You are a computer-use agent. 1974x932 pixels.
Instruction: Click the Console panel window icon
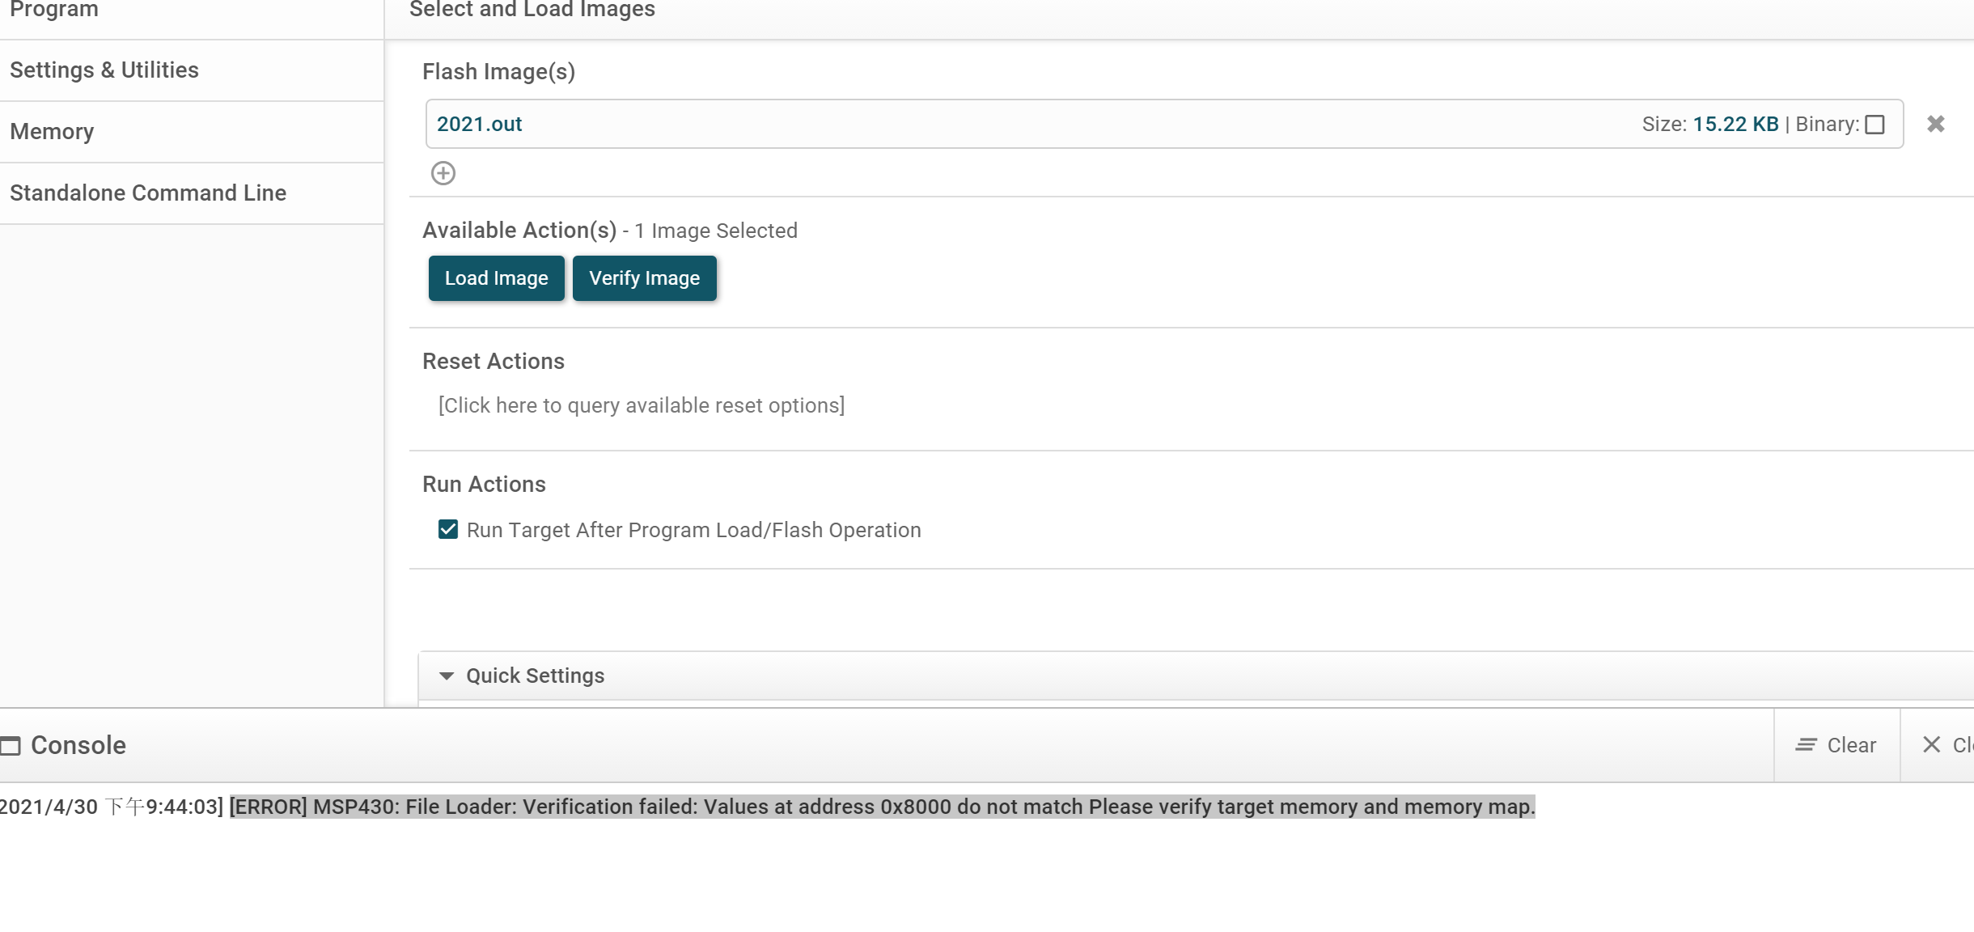coord(11,745)
